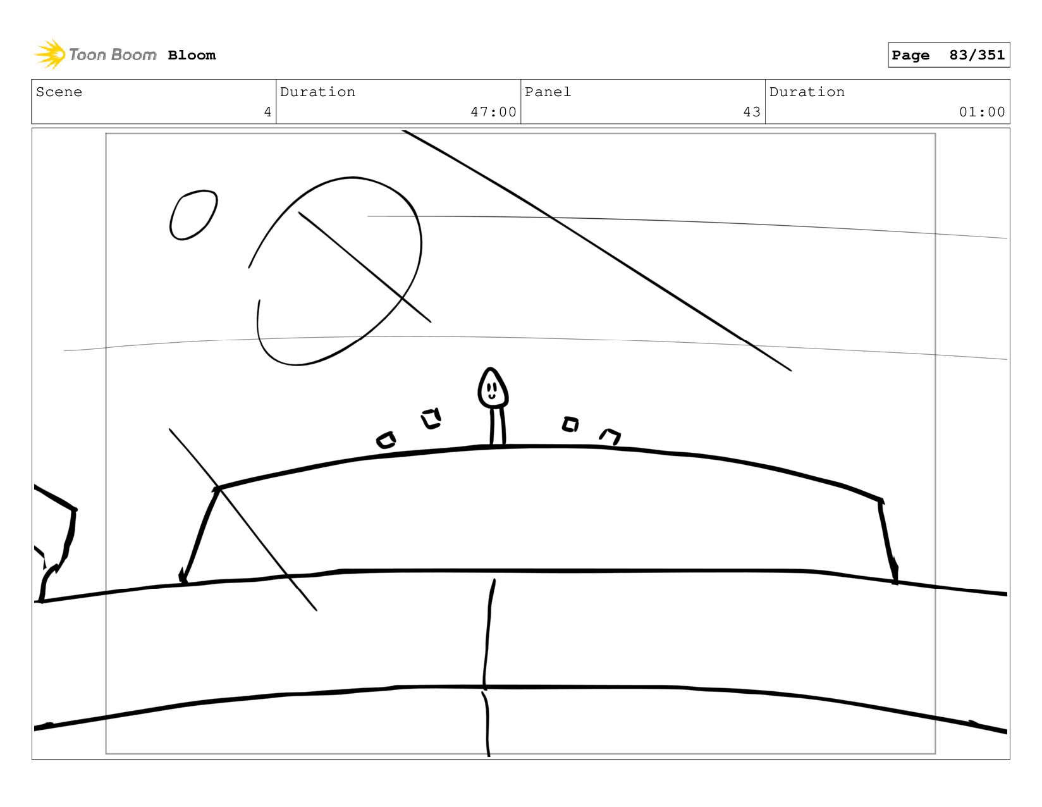Click the 'Bloom' project title text
The image size is (1042, 807).
pos(192,55)
